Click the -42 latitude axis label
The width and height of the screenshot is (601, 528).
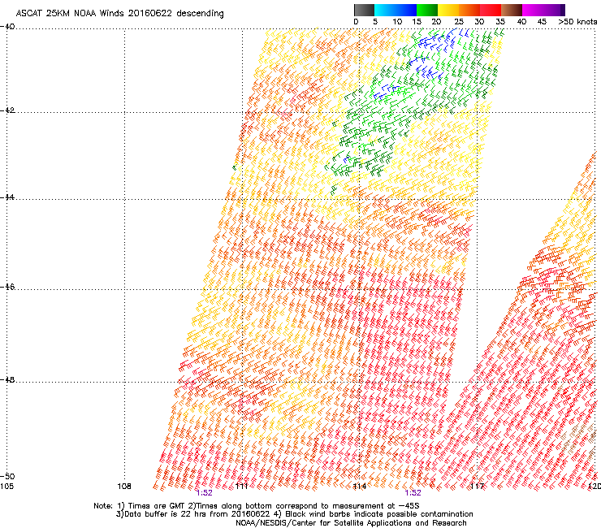pyautogui.click(x=7, y=110)
